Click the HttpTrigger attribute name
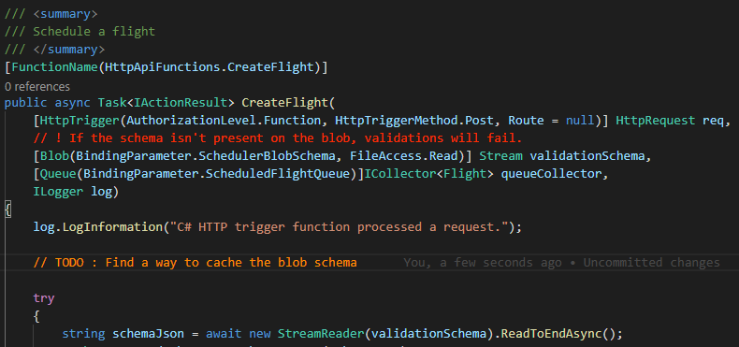The height and width of the screenshot is (347, 739). coord(80,121)
